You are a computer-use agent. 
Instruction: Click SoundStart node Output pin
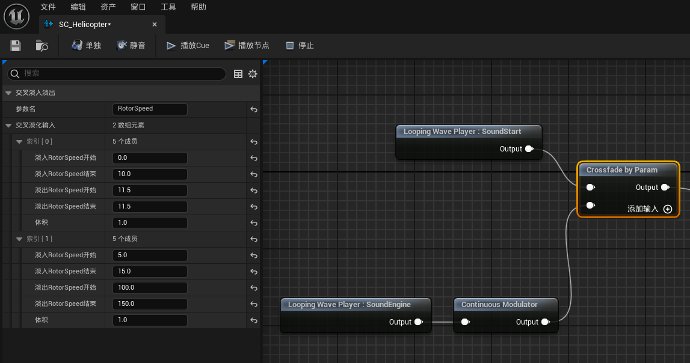click(529, 149)
